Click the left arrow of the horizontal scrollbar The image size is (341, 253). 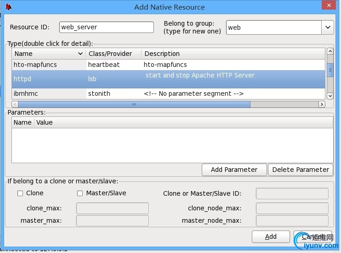(x=15, y=104)
